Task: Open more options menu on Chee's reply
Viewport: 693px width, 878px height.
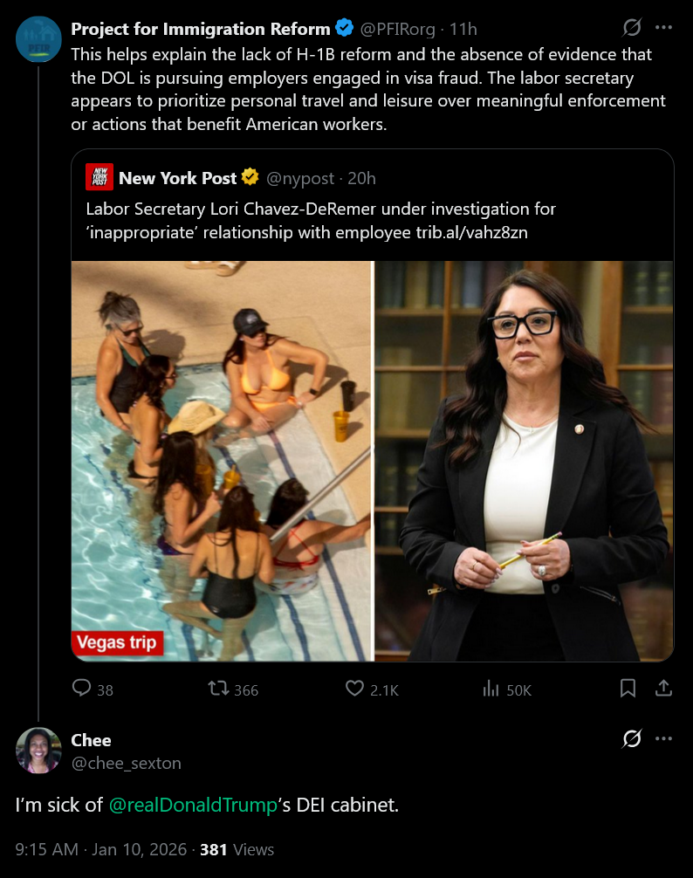Action: 663,738
